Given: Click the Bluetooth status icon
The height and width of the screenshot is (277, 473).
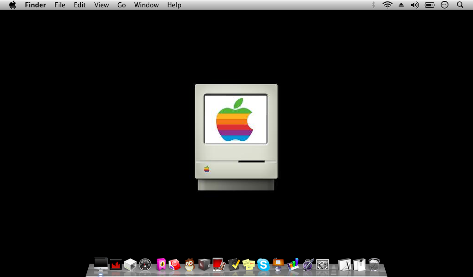Looking at the screenshot, I should point(373,5).
